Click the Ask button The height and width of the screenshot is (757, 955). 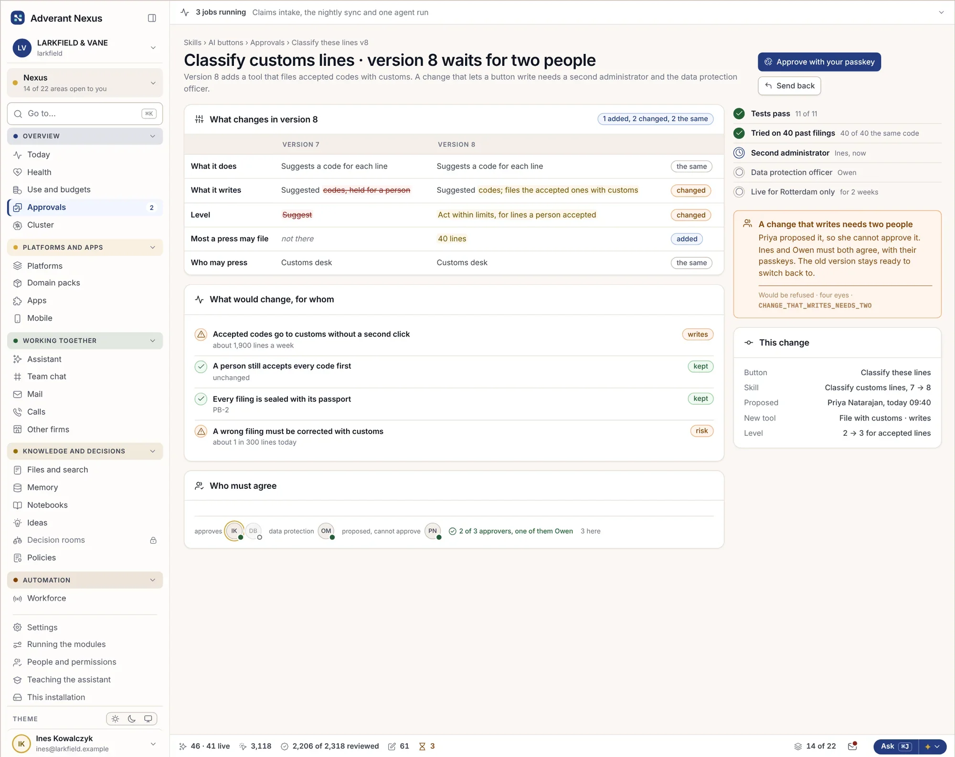tap(896, 746)
